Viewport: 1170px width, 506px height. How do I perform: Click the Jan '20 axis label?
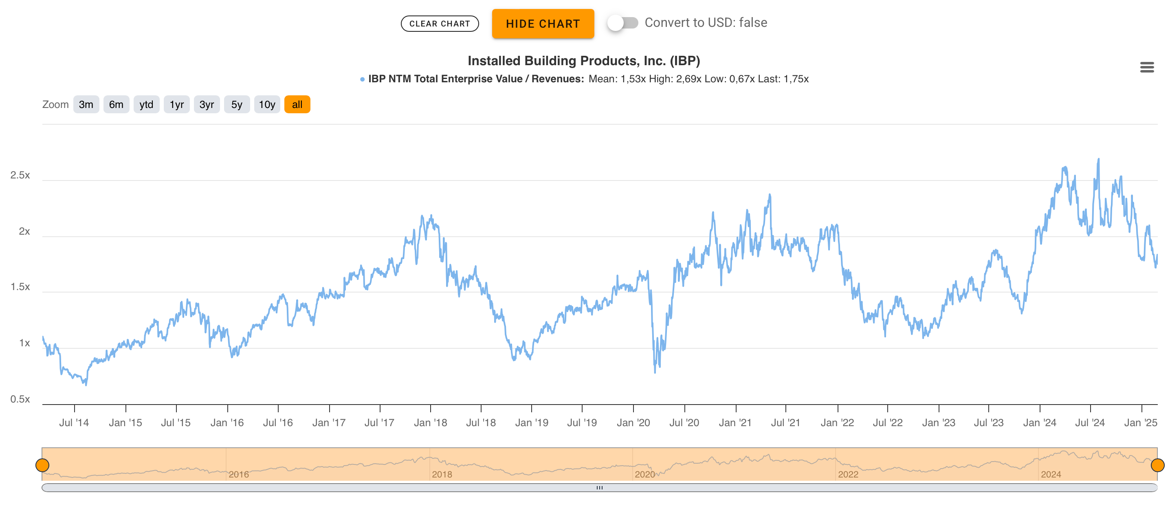(x=633, y=422)
